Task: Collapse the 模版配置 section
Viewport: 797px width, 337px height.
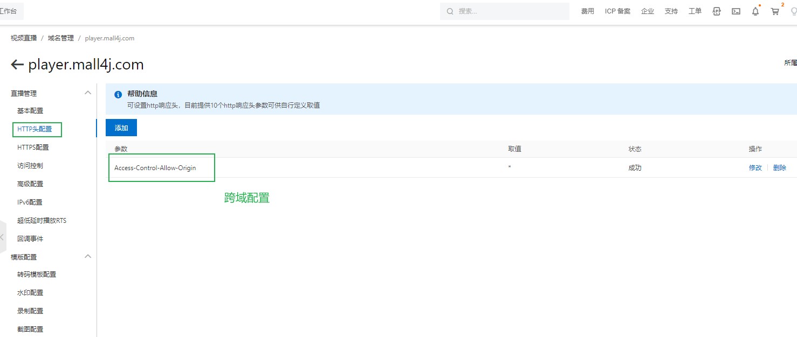Action: 88,257
